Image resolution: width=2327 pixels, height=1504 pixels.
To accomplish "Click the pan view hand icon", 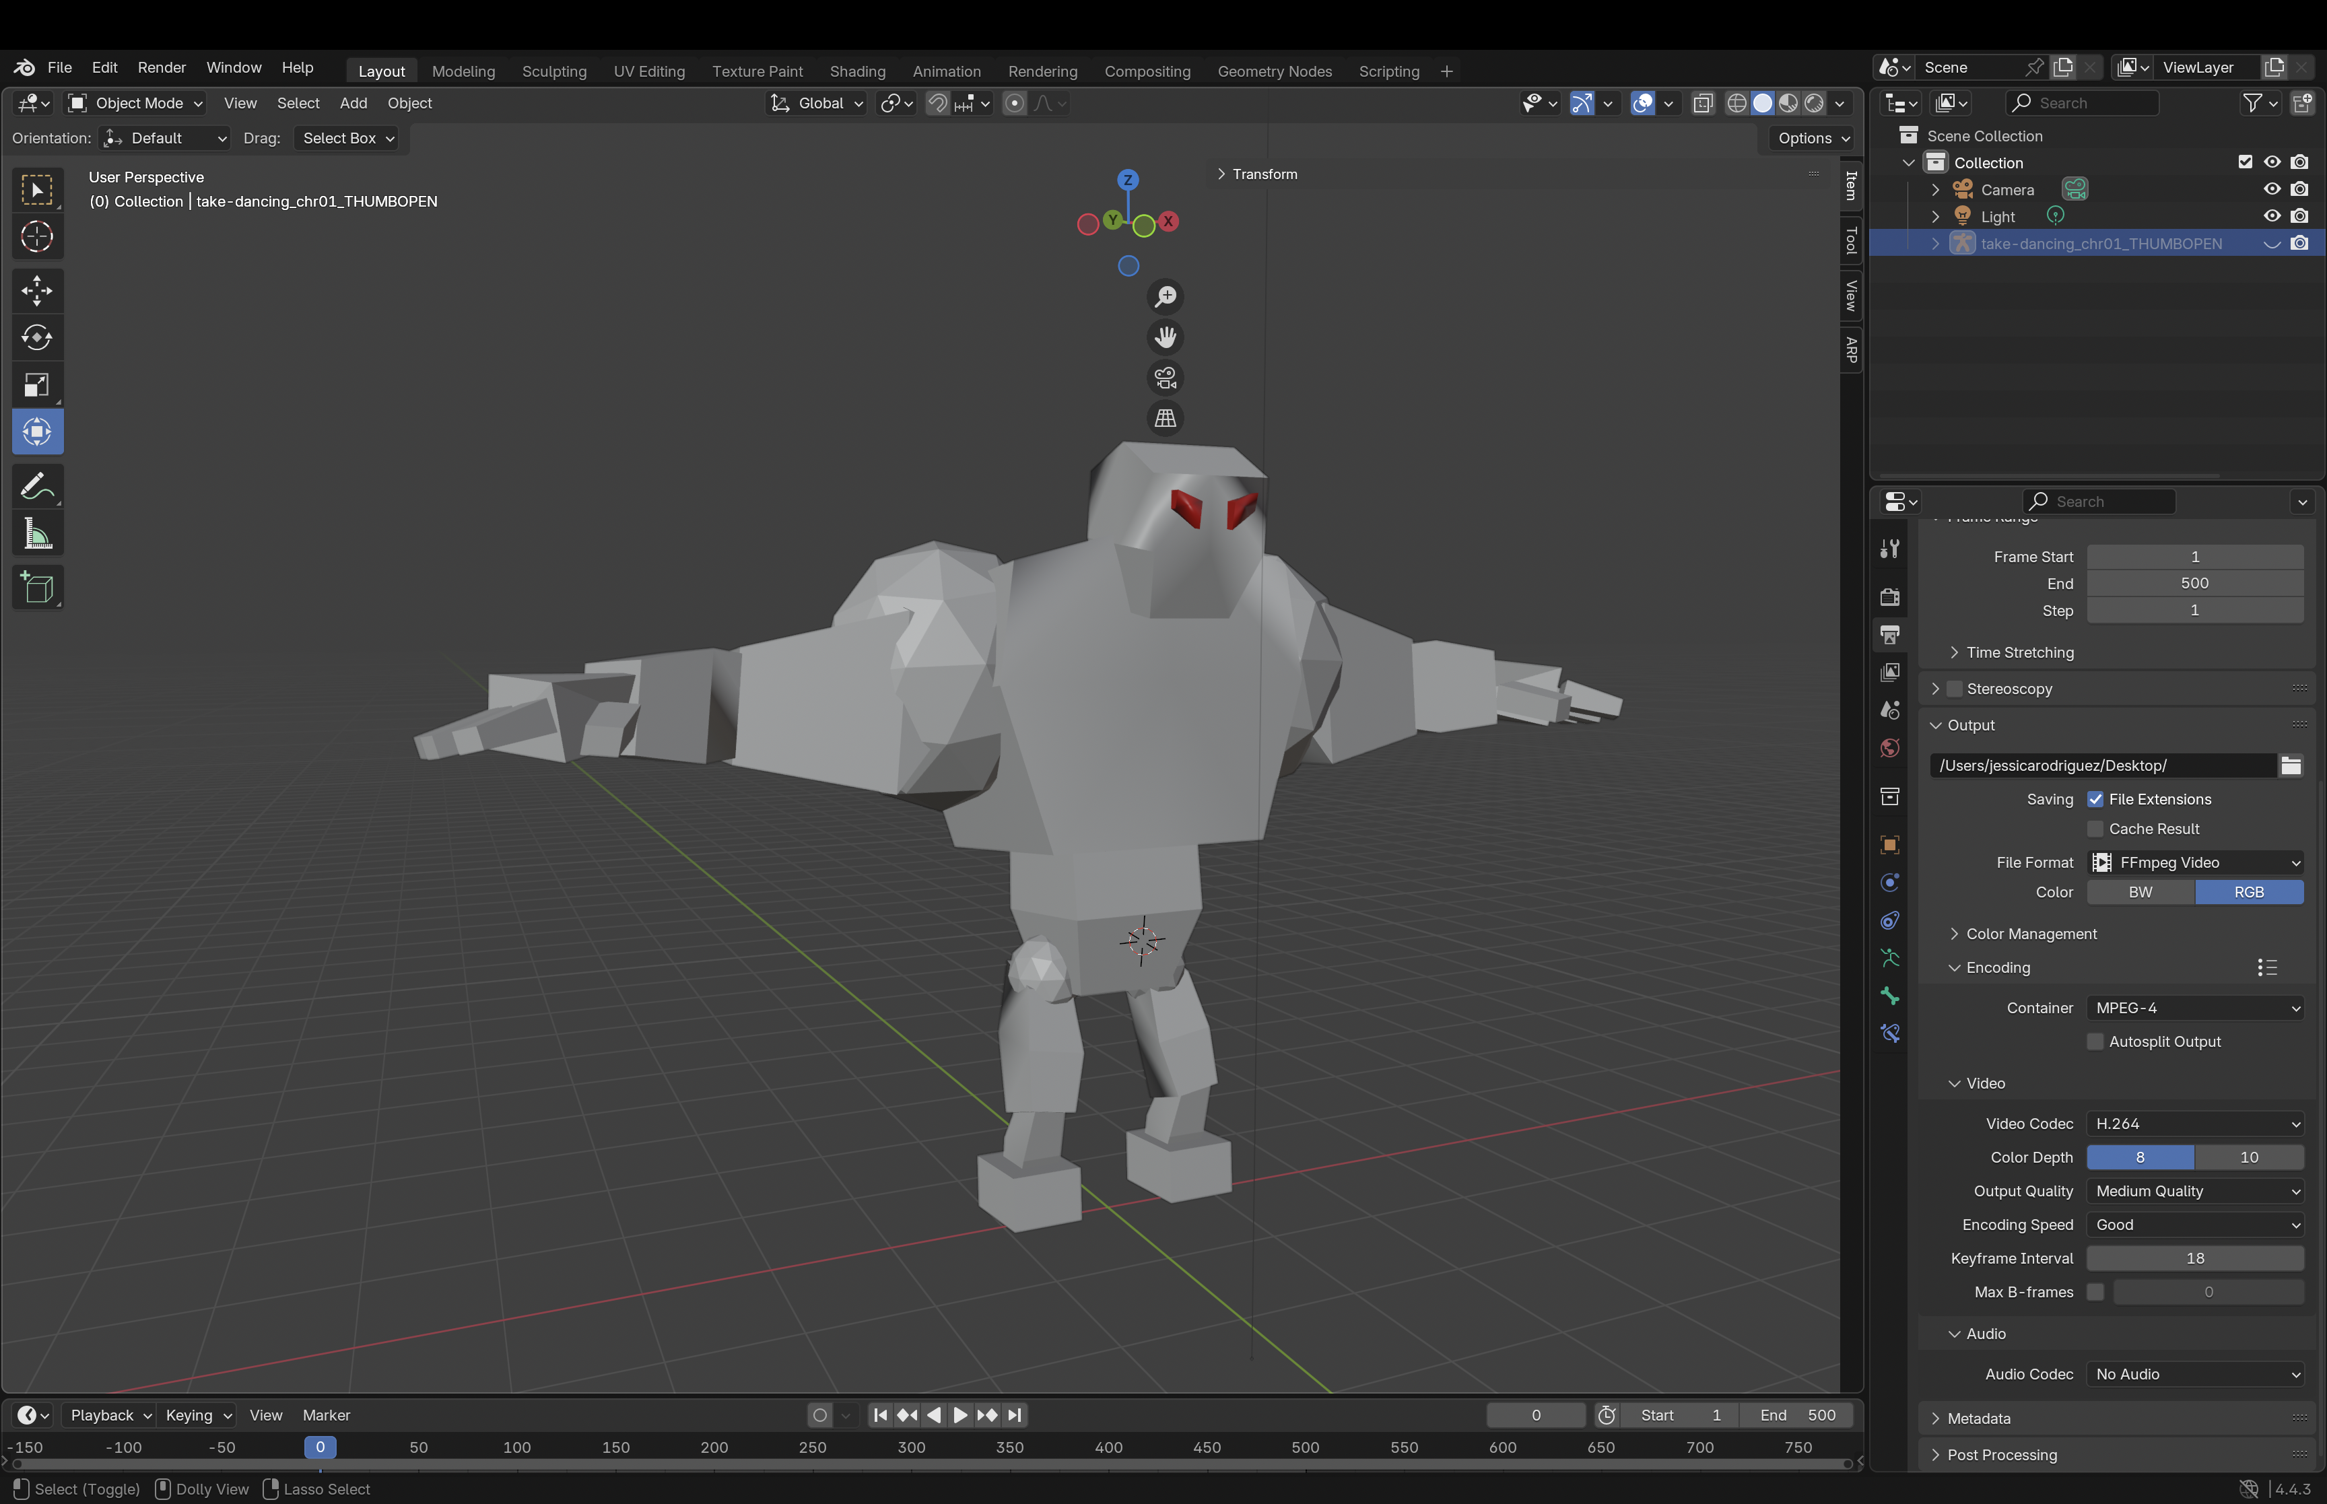I will pyautogui.click(x=1165, y=337).
